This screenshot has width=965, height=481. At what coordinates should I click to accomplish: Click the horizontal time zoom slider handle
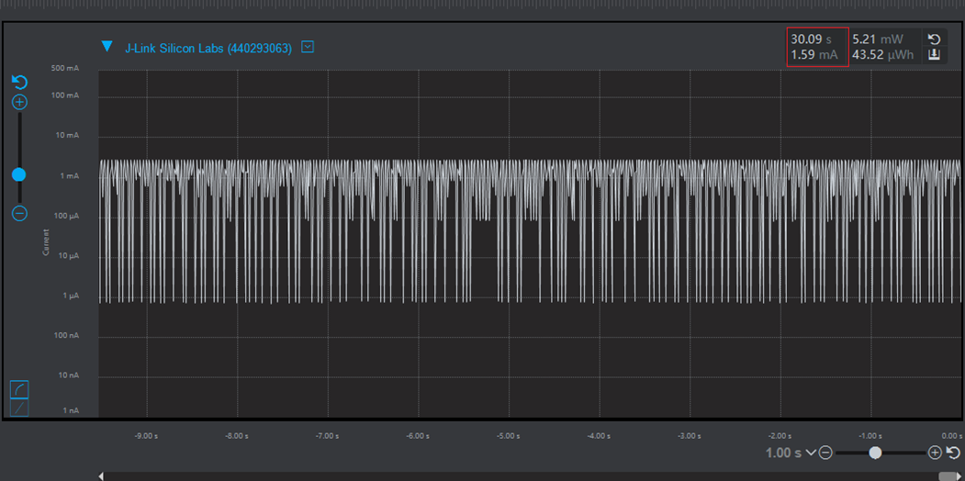coord(875,453)
